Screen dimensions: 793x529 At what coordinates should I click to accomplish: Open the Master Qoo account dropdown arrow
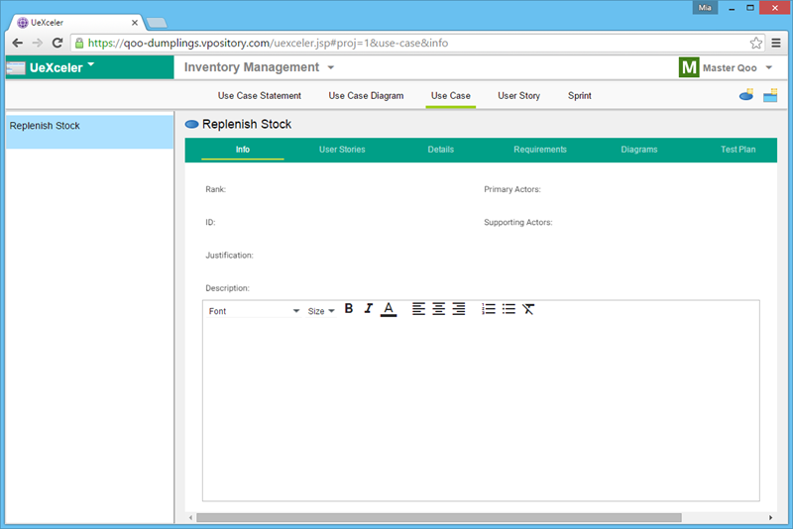coord(769,67)
